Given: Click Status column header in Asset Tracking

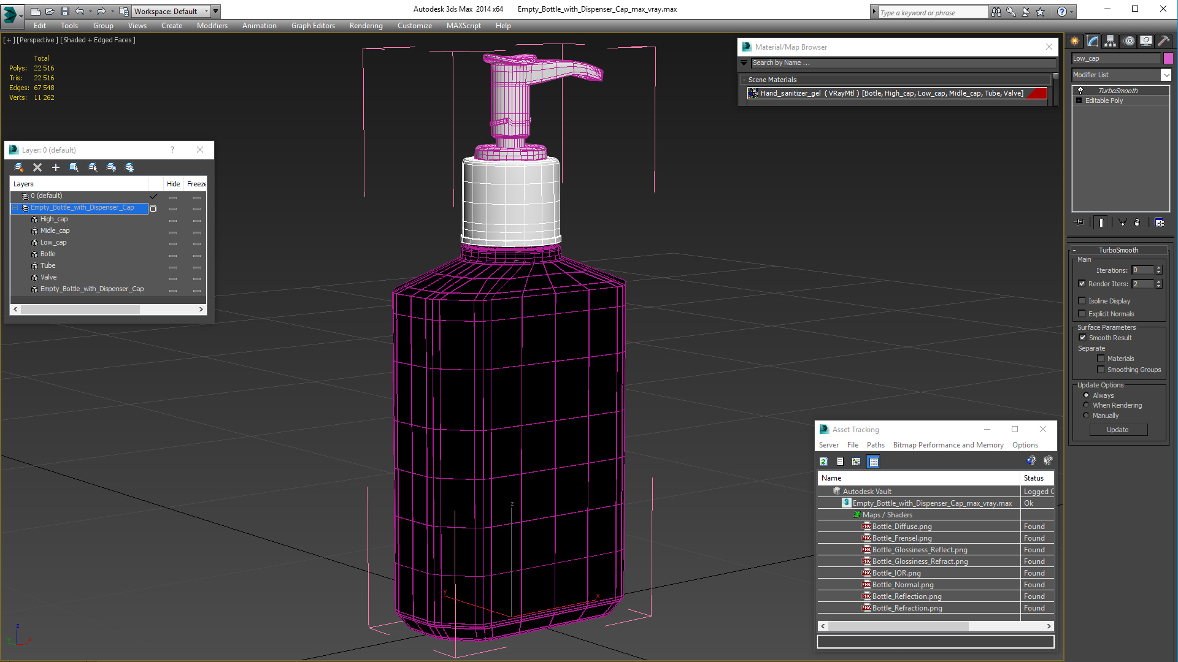Looking at the screenshot, I should [1036, 478].
